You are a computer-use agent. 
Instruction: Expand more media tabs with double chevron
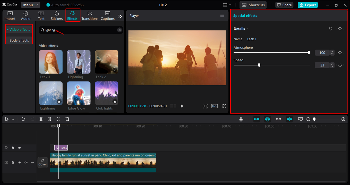[120, 16]
